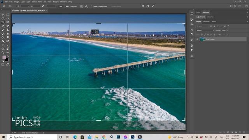249x140 pixels.
Task: Switch to the Swatches tab
Action: 206,12
